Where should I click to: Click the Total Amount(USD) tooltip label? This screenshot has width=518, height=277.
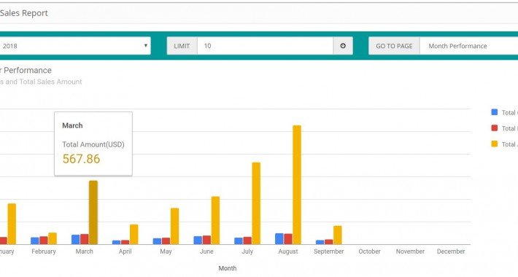click(93, 144)
